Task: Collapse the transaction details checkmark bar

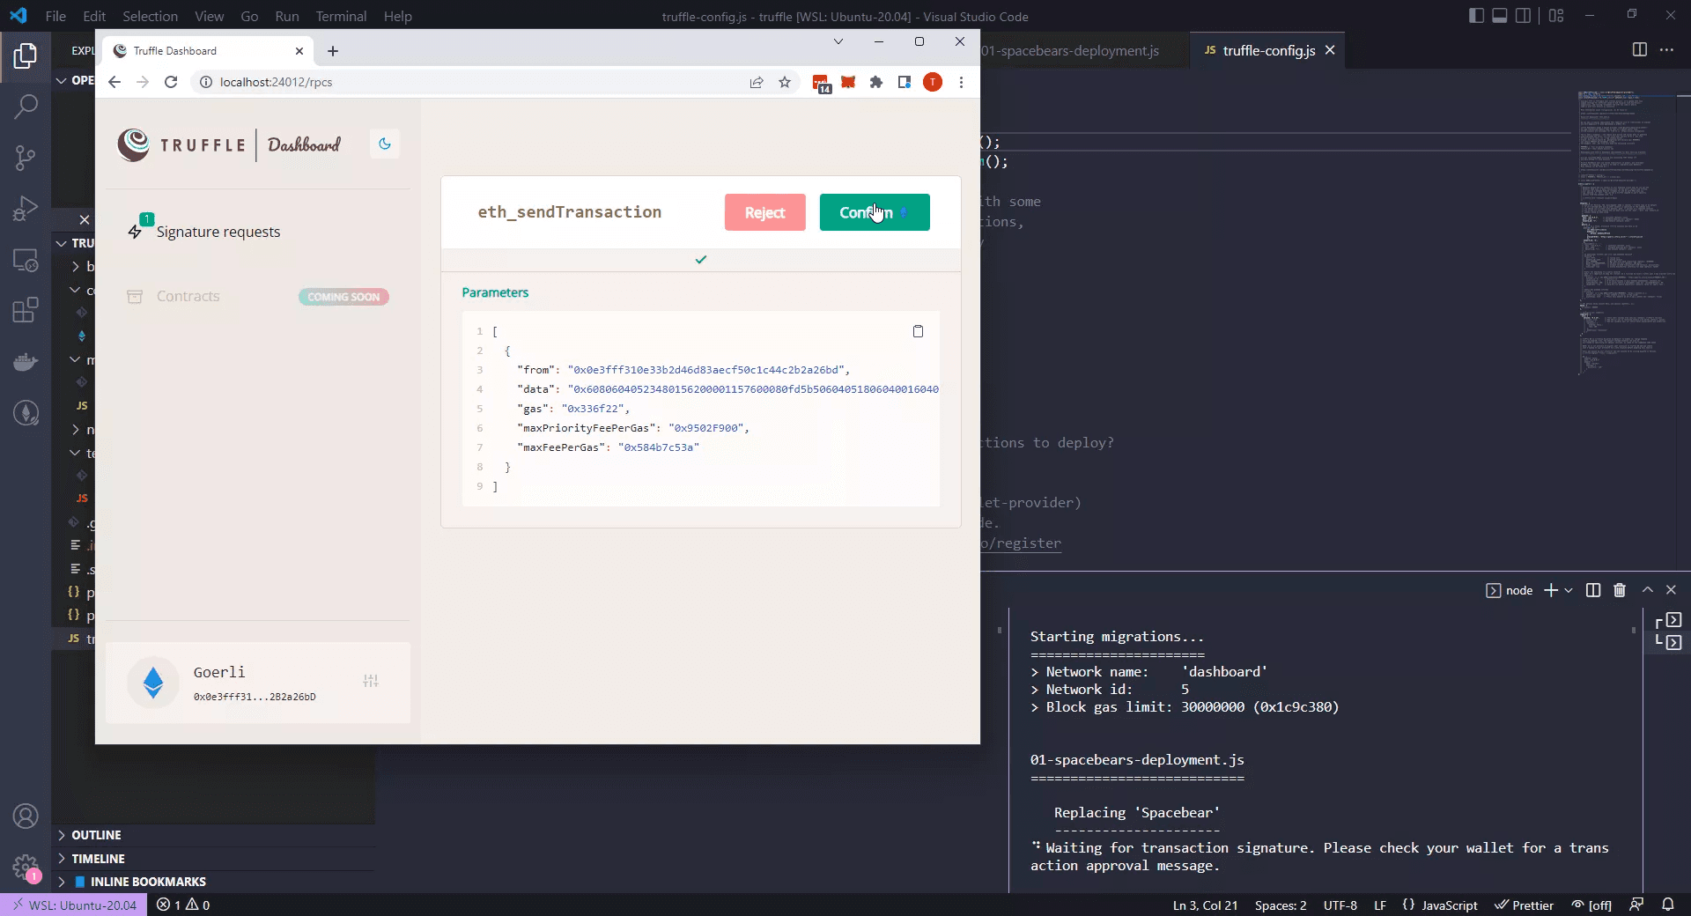Action: [700, 260]
